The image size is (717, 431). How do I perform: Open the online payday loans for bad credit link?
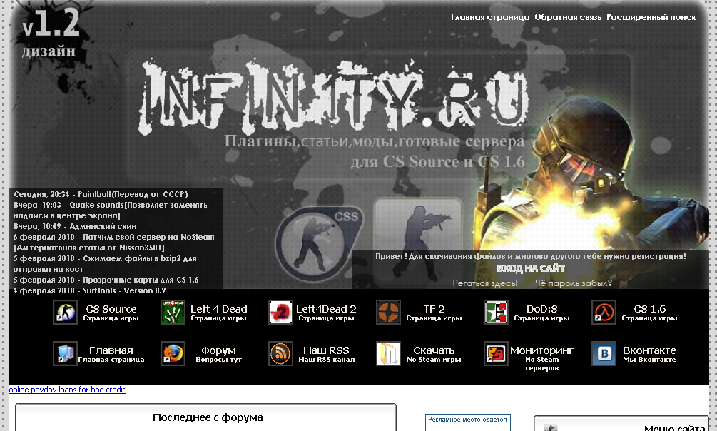tap(67, 390)
